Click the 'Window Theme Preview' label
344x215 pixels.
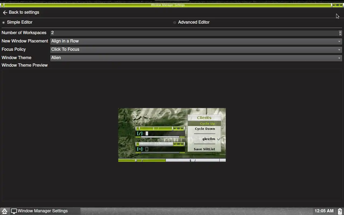point(24,65)
